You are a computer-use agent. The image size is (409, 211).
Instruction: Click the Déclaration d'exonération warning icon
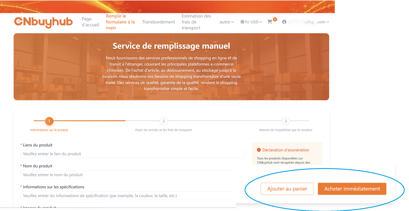pos(259,150)
